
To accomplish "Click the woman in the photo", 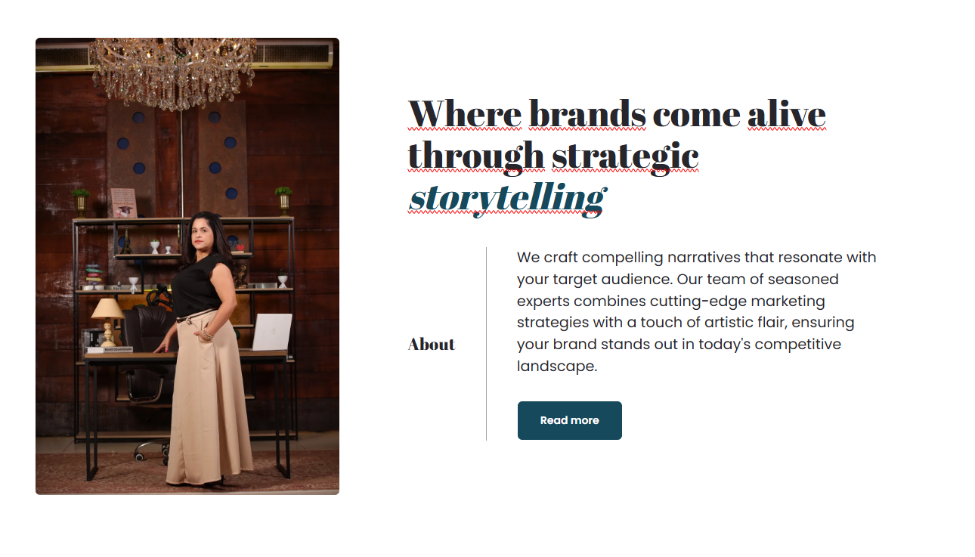I will [203, 302].
